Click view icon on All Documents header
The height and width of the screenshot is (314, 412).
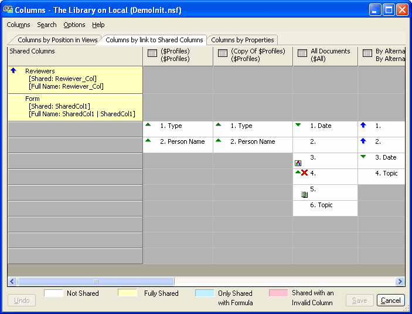(x=302, y=53)
